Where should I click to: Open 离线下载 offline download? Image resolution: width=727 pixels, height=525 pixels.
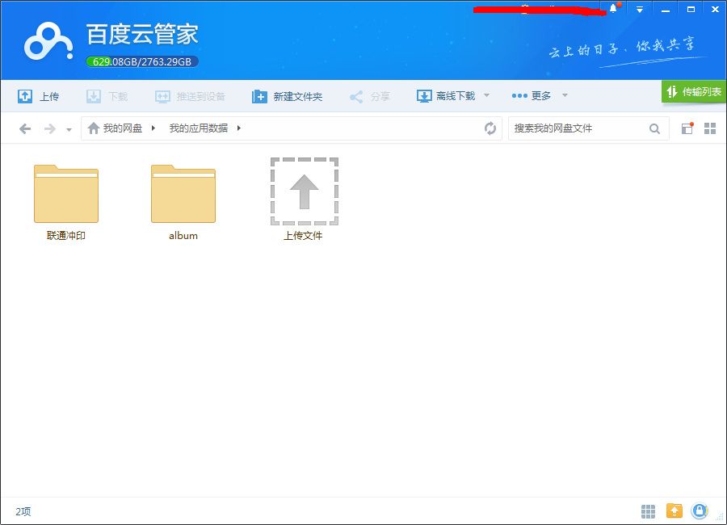(x=446, y=96)
